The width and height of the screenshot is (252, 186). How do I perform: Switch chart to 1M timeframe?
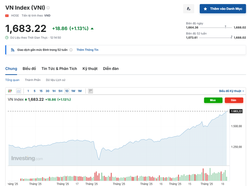(80, 91)
